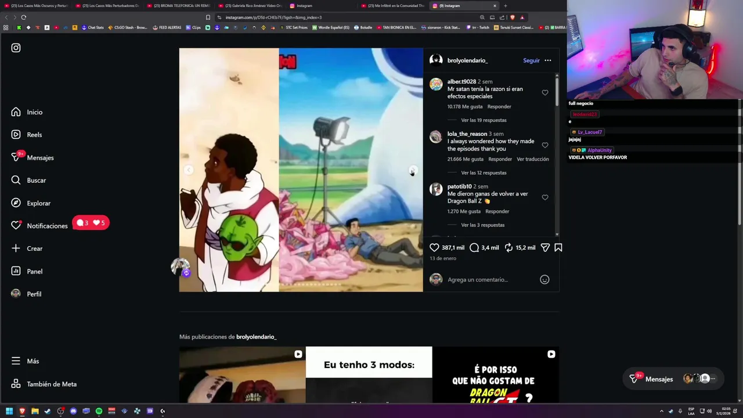Open the Panel dashboard
The image size is (743, 418).
(27, 271)
